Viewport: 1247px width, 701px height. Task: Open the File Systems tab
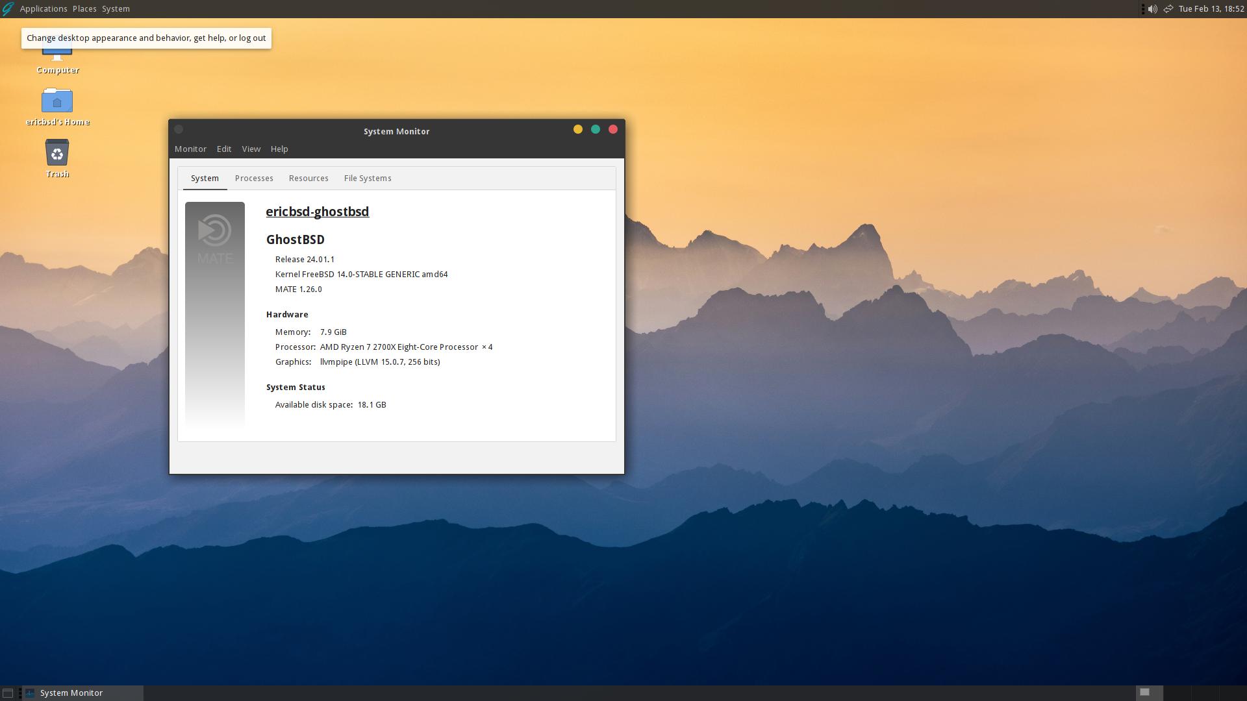368,178
